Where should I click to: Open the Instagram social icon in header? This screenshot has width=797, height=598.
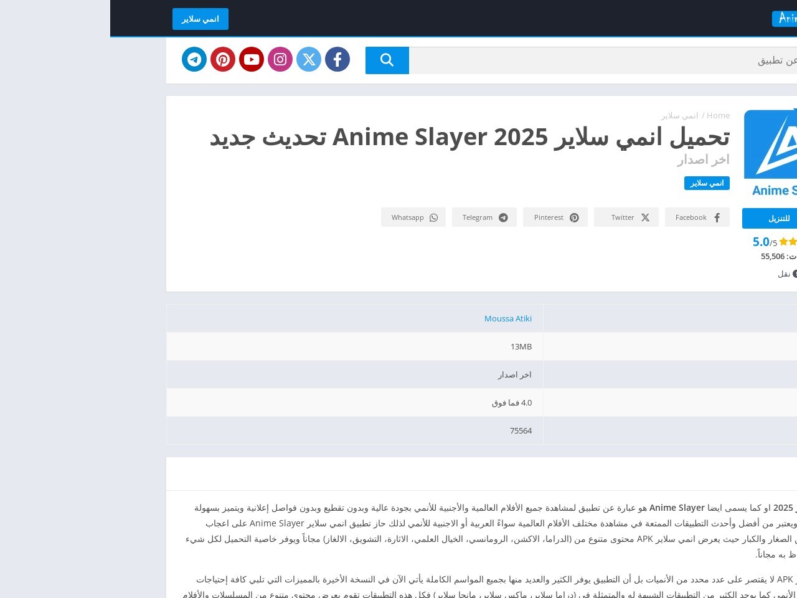280,59
